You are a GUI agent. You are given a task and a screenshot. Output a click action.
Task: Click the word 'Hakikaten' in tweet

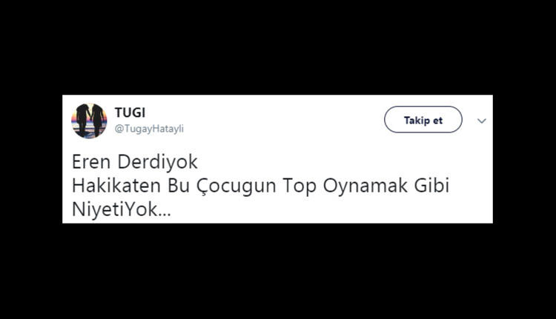pyautogui.click(x=116, y=186)
